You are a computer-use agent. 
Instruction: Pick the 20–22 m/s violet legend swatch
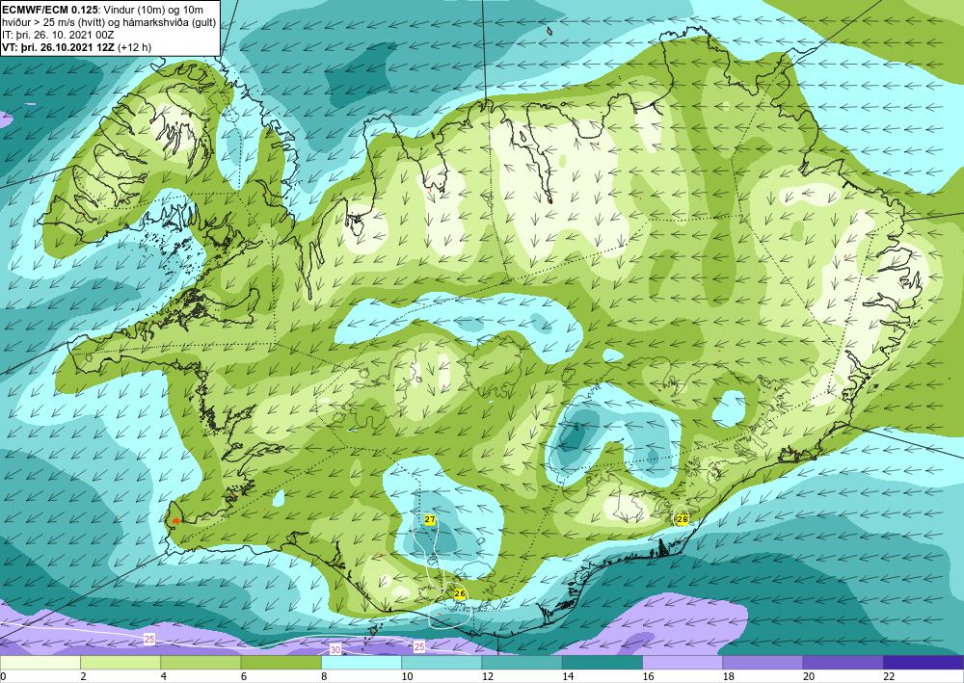pyautogui.click(x=843, y=663)
